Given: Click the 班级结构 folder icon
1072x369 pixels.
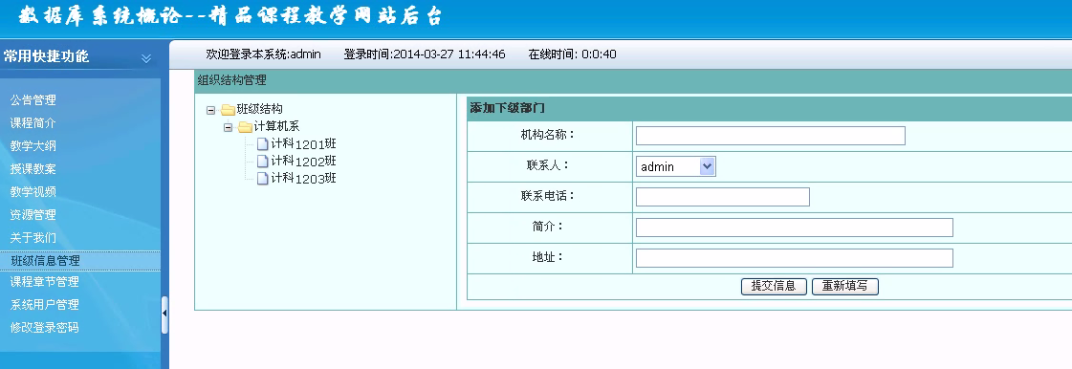Looking at the screenshot, I should pyautogui.click(x=229, y=109).
